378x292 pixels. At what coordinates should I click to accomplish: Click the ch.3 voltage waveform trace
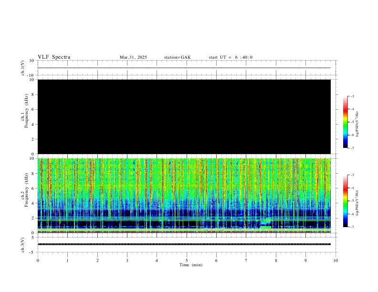184,244
